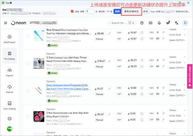The image size is (193, 136).
Task: Click the S Size product thumbnail
Action: tap(39, 63)
